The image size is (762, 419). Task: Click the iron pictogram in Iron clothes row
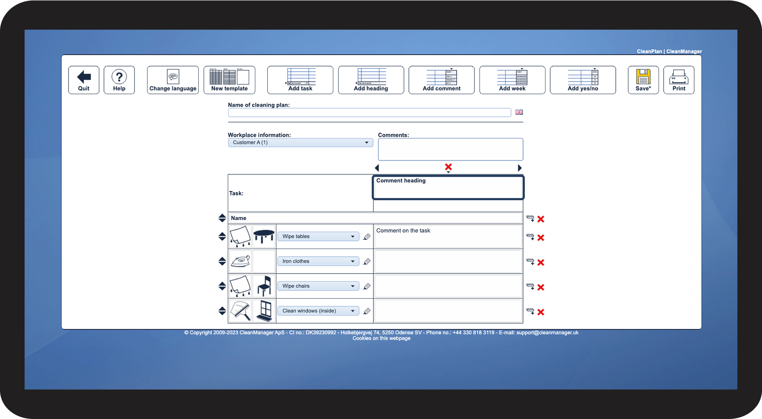[240, 261]
